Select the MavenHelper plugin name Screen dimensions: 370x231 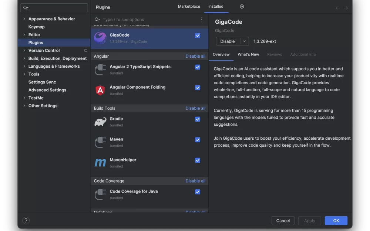123,160
